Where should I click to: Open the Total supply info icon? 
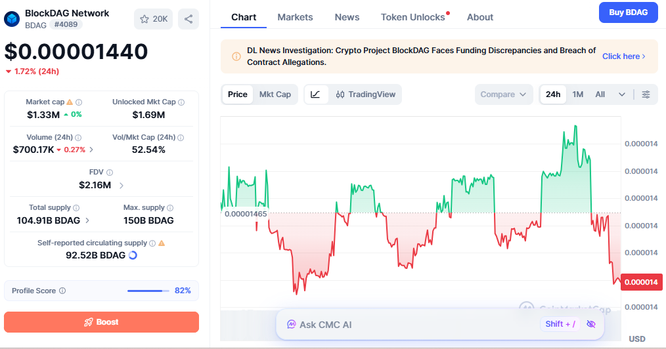(76, 208)
